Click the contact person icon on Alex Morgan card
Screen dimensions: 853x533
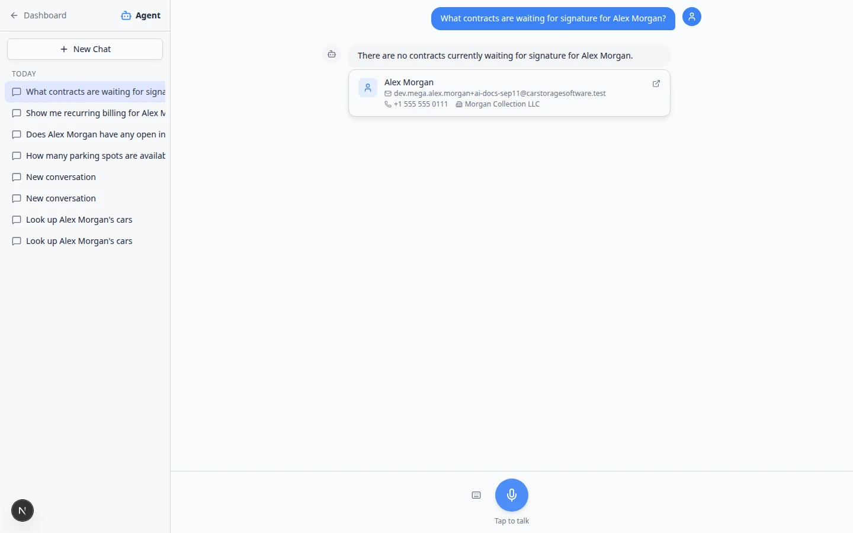368,88
